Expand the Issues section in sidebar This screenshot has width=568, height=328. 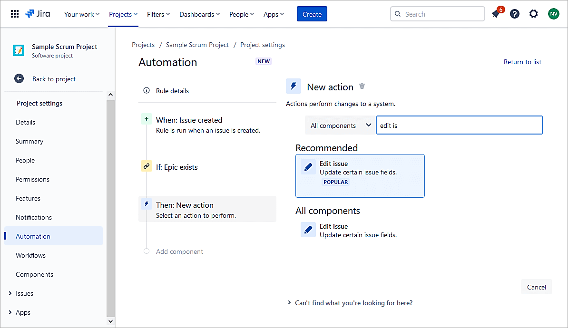(x=10, y=293)
